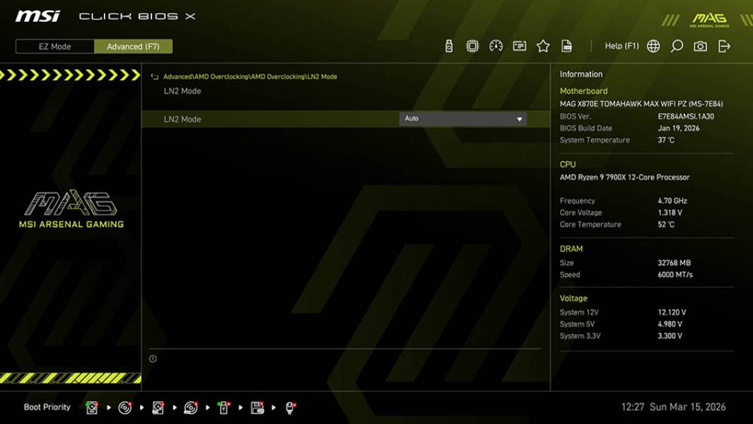Select the gauge-shaped overclocking icon
Screen dimensions: 753x424
496,45
